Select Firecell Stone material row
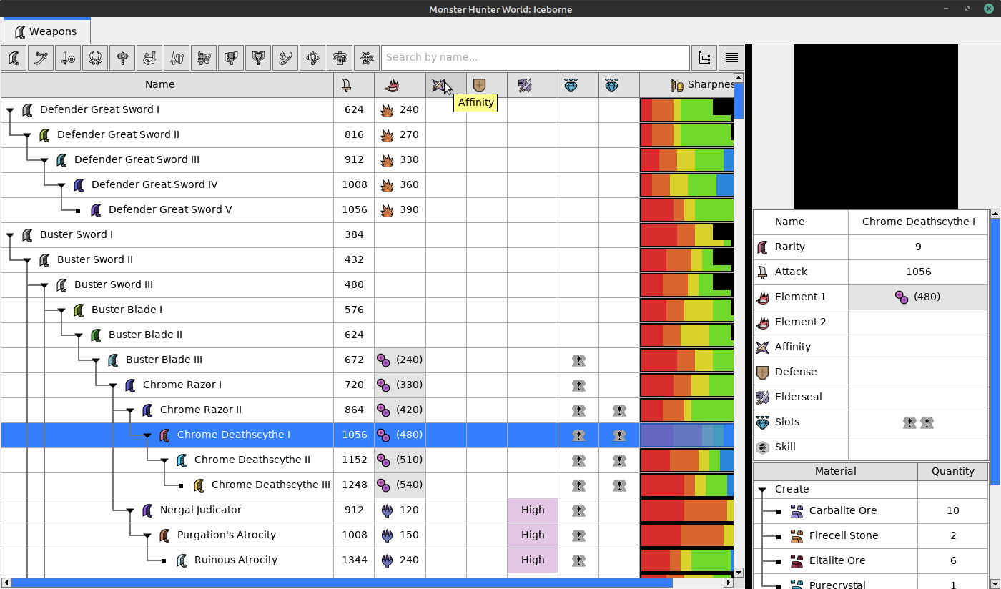This screenshot has width=1001, height=589. coord(870,536)
